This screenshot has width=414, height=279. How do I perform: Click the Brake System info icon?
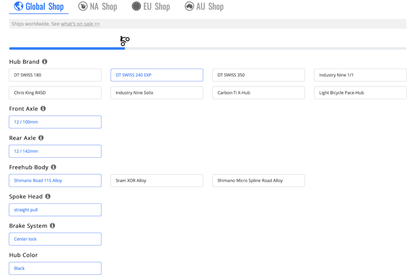pos(53,226)
